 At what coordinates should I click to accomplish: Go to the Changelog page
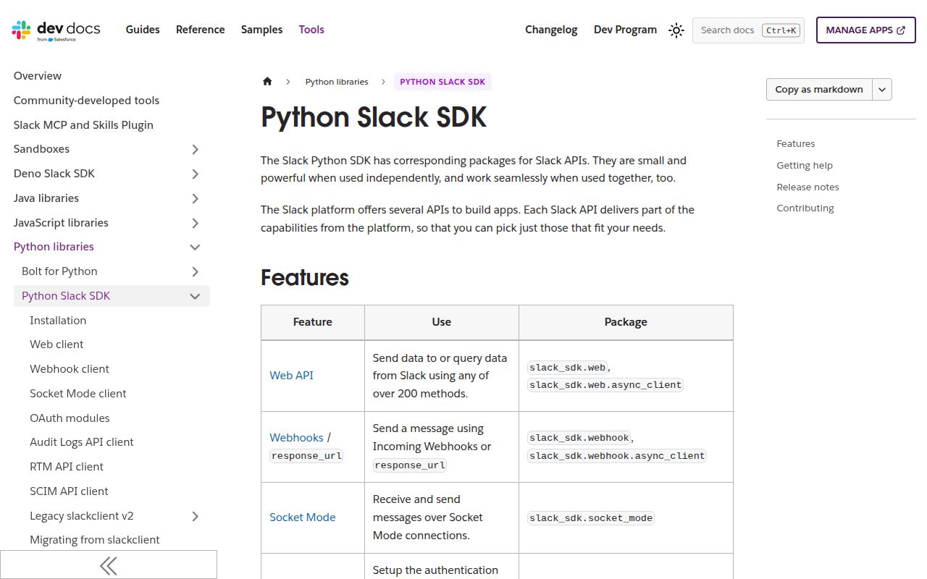click(x=551, y=30)
